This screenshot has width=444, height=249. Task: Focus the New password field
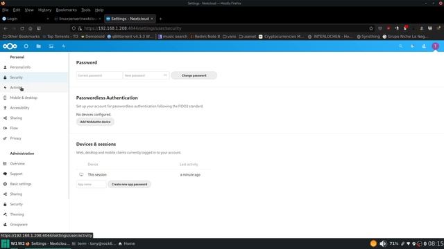[x=146, y=75]
